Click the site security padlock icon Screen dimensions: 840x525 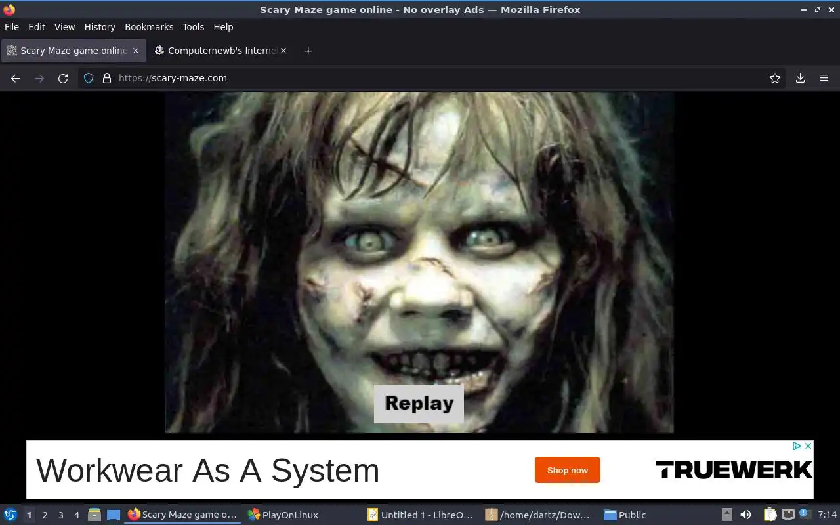tap(107, 78)
